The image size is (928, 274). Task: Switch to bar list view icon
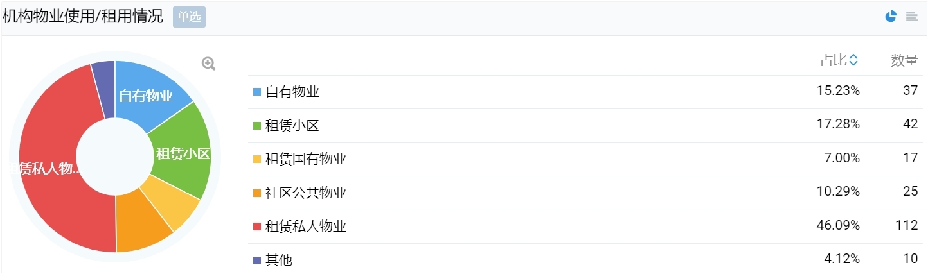click(x=912, y=17)
